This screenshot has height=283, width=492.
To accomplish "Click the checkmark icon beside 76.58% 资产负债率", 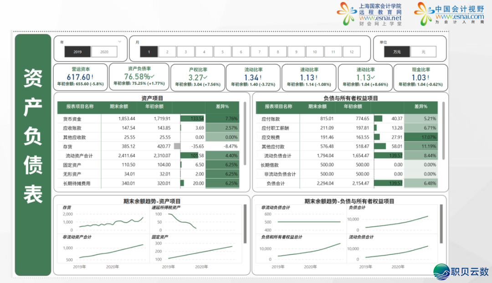I will coord(152,77).
